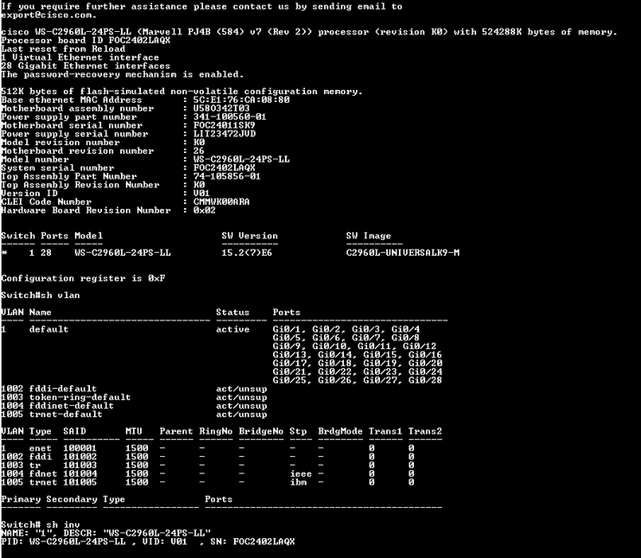This screenshot has height=558, width=641.
Task: Click motherboard serial number FOC24011SK9
Action: tap(224, 126)
